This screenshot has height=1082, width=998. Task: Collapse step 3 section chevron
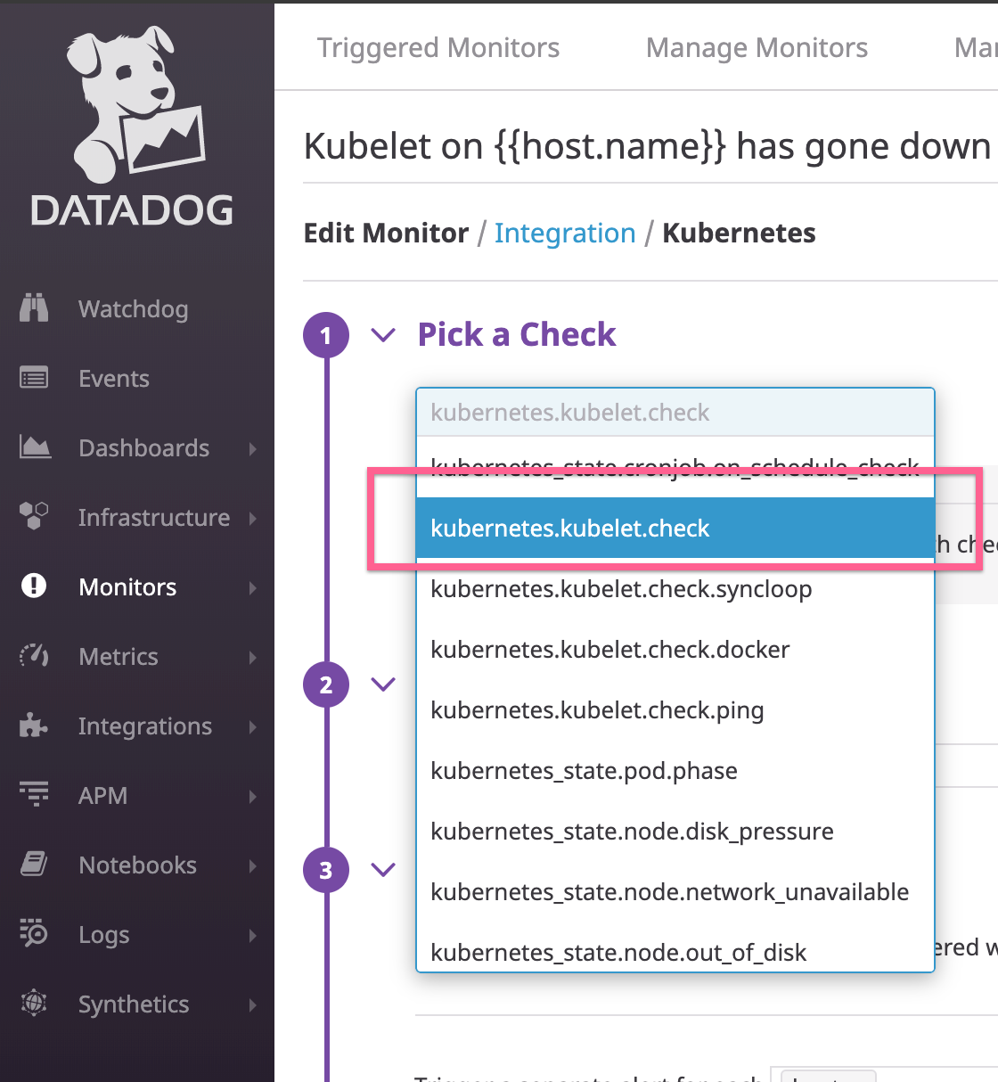pyautogui.click(x=383, y=870)
